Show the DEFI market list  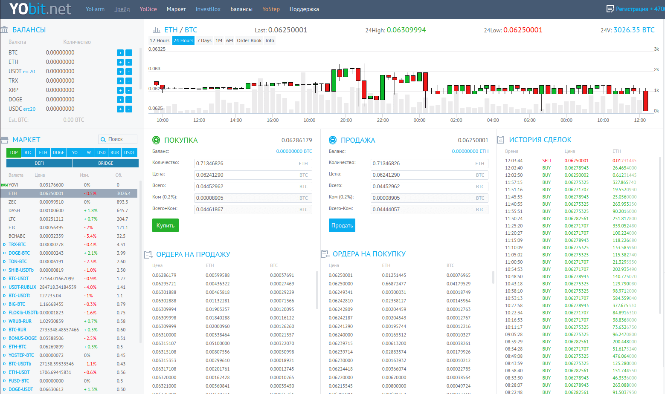click(x=39, y=163)
